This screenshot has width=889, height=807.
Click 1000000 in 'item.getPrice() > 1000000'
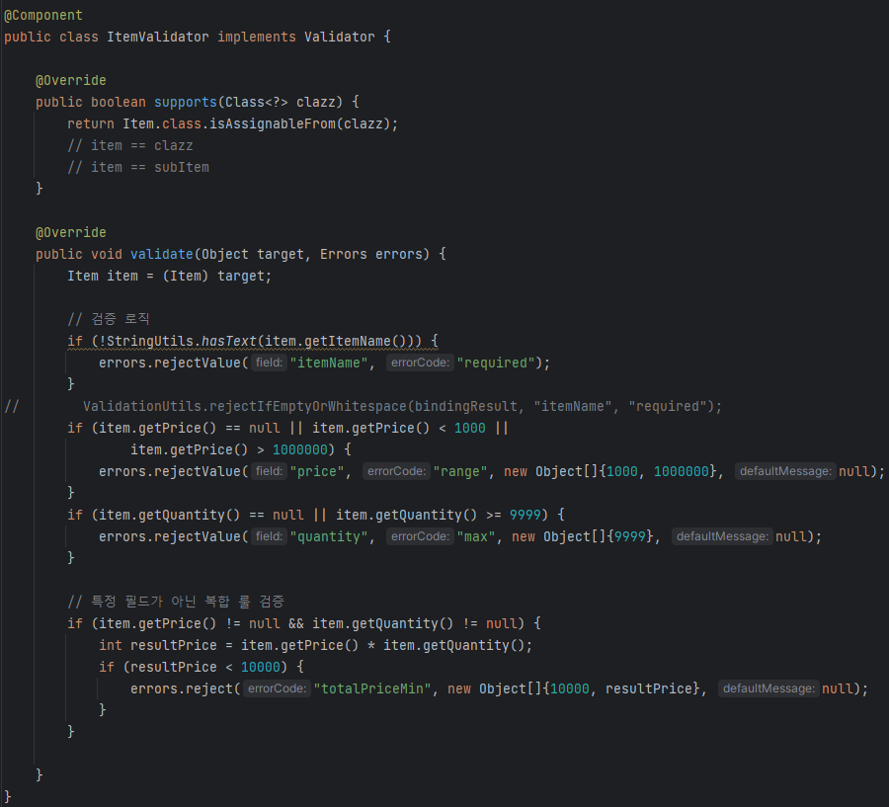click(x=300, y=449)
